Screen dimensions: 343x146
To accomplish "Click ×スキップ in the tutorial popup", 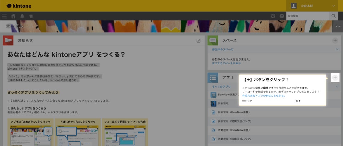I will tap(247, 101).
